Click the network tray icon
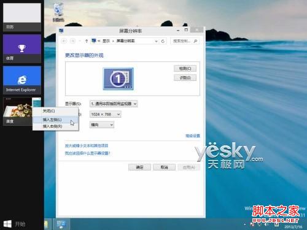 click(x=260, y=224)
